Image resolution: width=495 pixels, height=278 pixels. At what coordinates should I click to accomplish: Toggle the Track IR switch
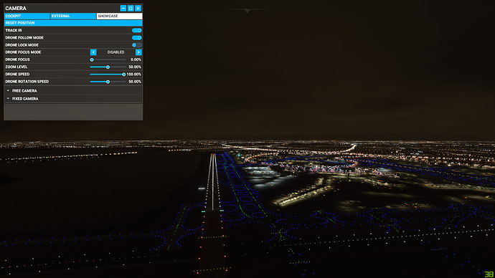click(x=137, y=30)
